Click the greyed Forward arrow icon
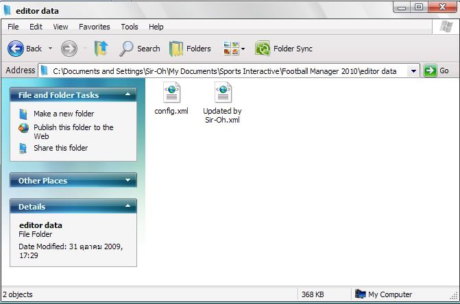 [x=69, y=49]
